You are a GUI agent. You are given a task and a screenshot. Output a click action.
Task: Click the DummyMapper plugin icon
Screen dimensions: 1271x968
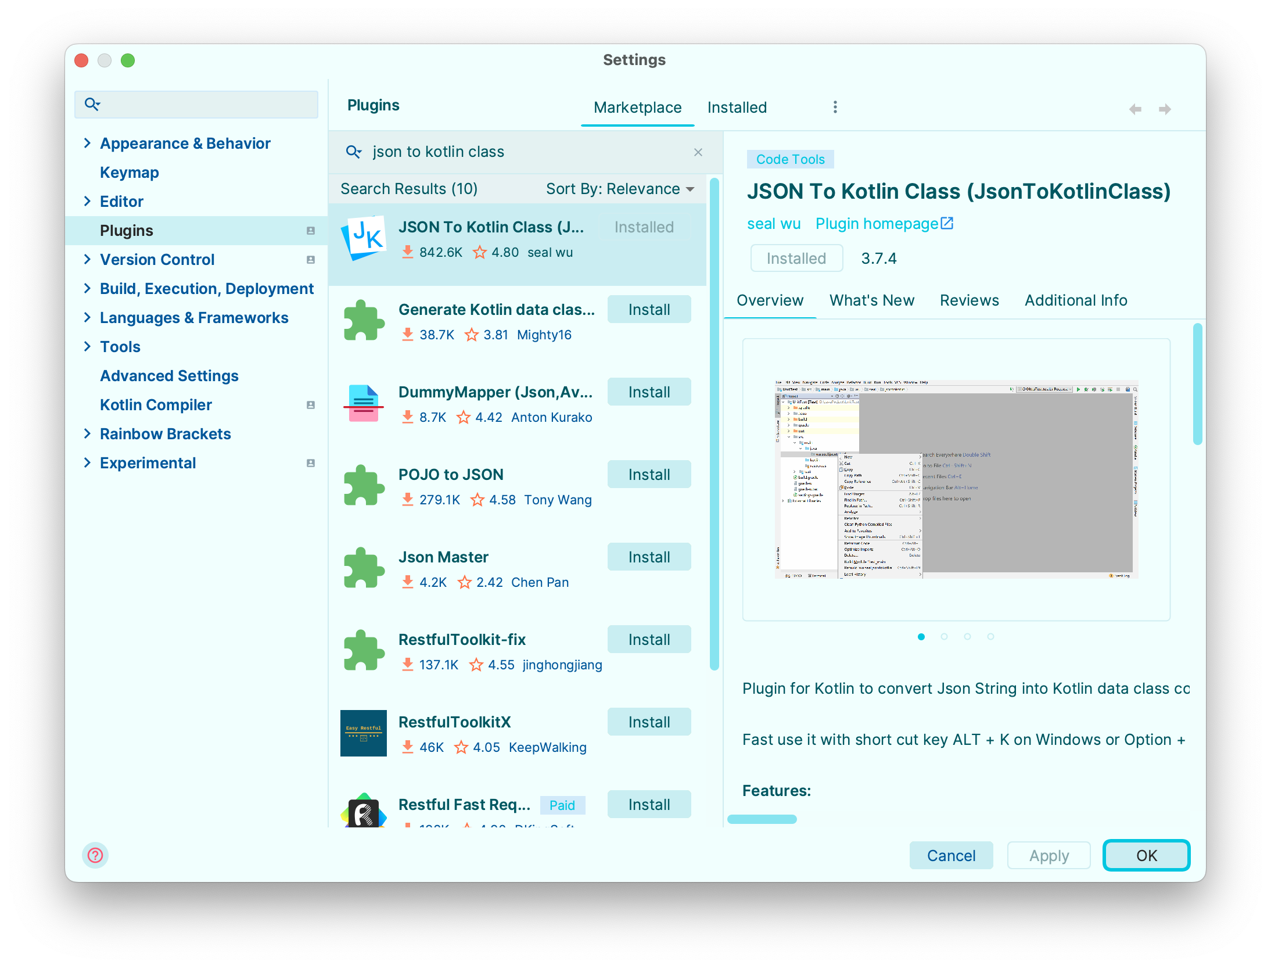(x=364, y=403)
